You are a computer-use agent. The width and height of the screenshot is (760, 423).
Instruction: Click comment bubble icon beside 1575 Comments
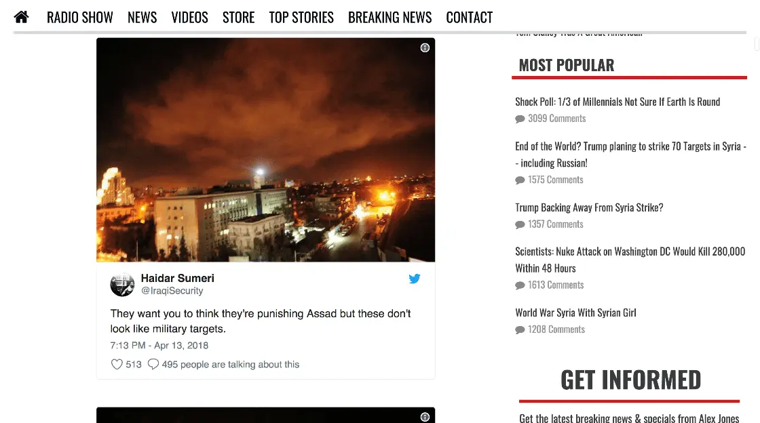point(520,180)
